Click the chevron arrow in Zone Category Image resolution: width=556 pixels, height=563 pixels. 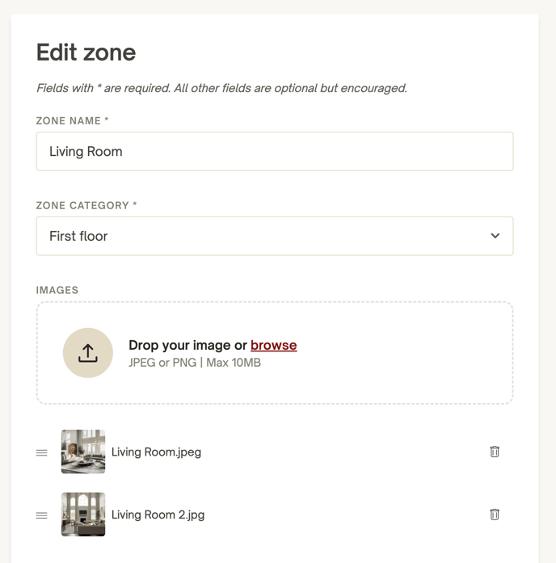(495, 236)
